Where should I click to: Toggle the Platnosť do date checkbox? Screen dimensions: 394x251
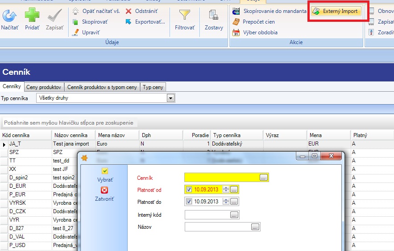189,202
